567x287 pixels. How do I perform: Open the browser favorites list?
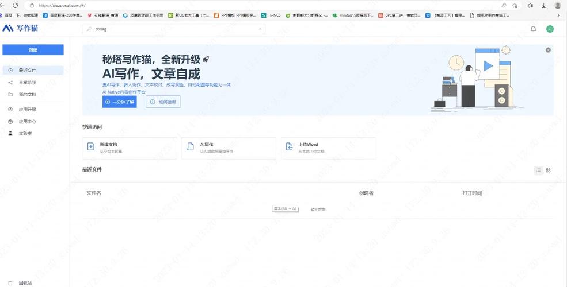530,5
